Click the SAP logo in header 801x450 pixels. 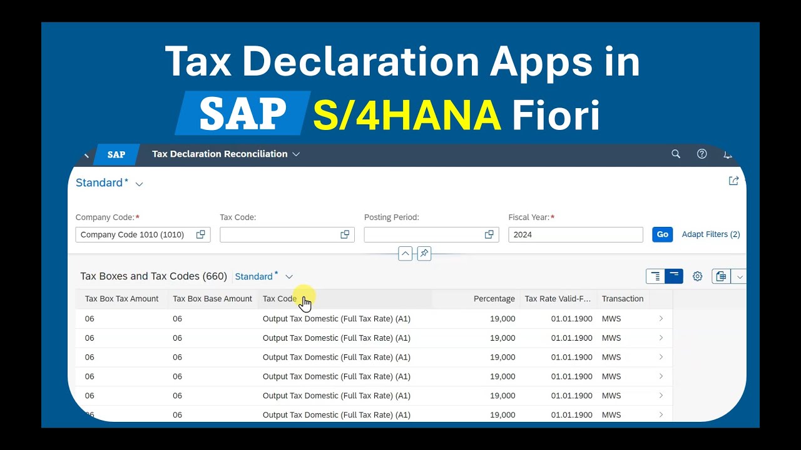[x=116, y=154]
